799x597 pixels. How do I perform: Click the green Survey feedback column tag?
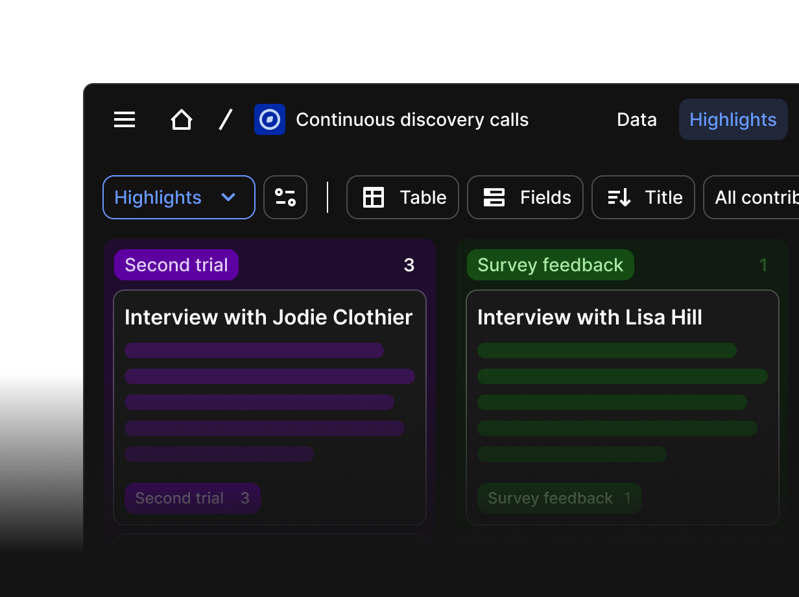click(550, 265)
